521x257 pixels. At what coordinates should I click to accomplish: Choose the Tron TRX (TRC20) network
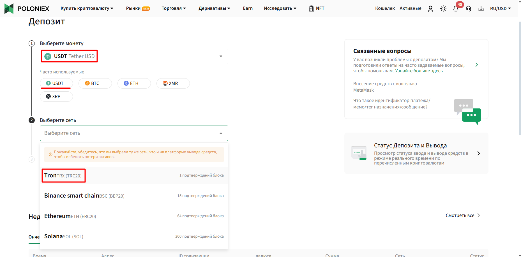pos(134,175)
